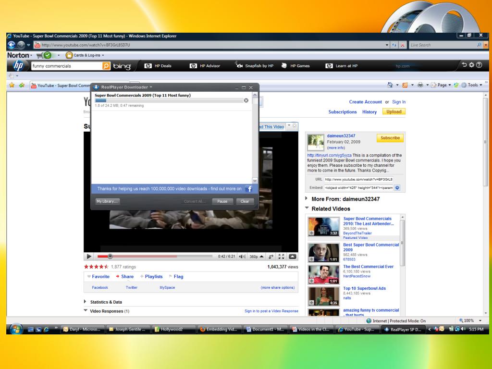Viewport: 492px width, 369px height.
Task: Click the HP toolbar settings gear
Action: 472,65
